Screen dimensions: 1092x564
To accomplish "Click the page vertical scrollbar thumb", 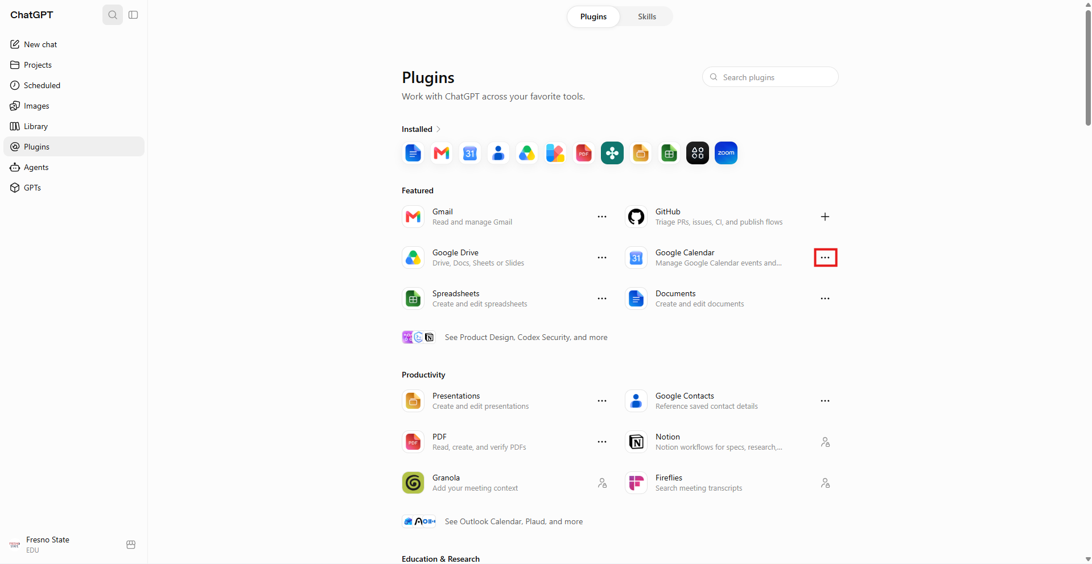I will (x=1088, y=67).
